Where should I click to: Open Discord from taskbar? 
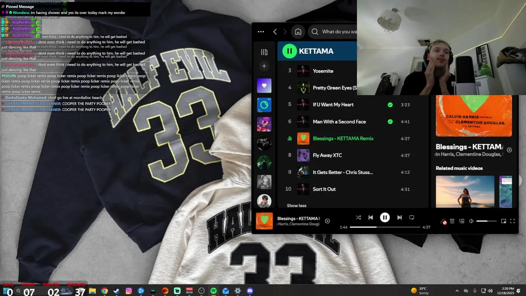pos(250,291)
